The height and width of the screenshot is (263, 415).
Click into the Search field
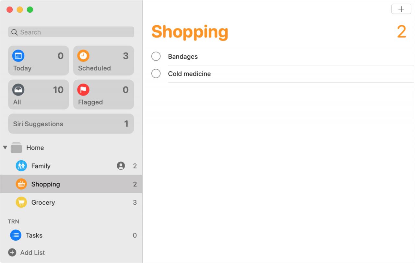click(x=71, y=32)
